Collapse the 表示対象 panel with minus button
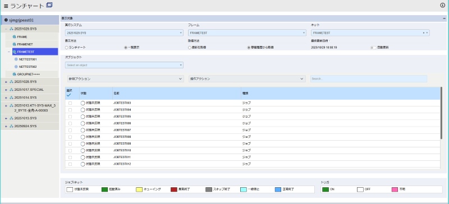 pos(444,18)
